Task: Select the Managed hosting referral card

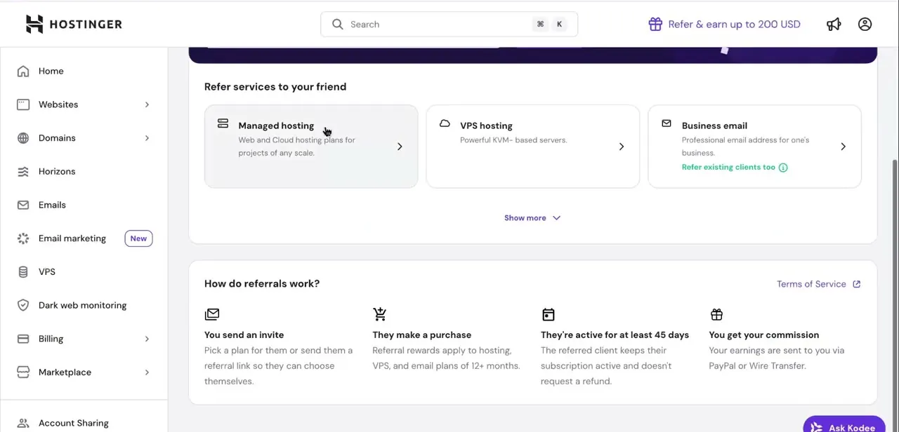Action: coord(311,147)
